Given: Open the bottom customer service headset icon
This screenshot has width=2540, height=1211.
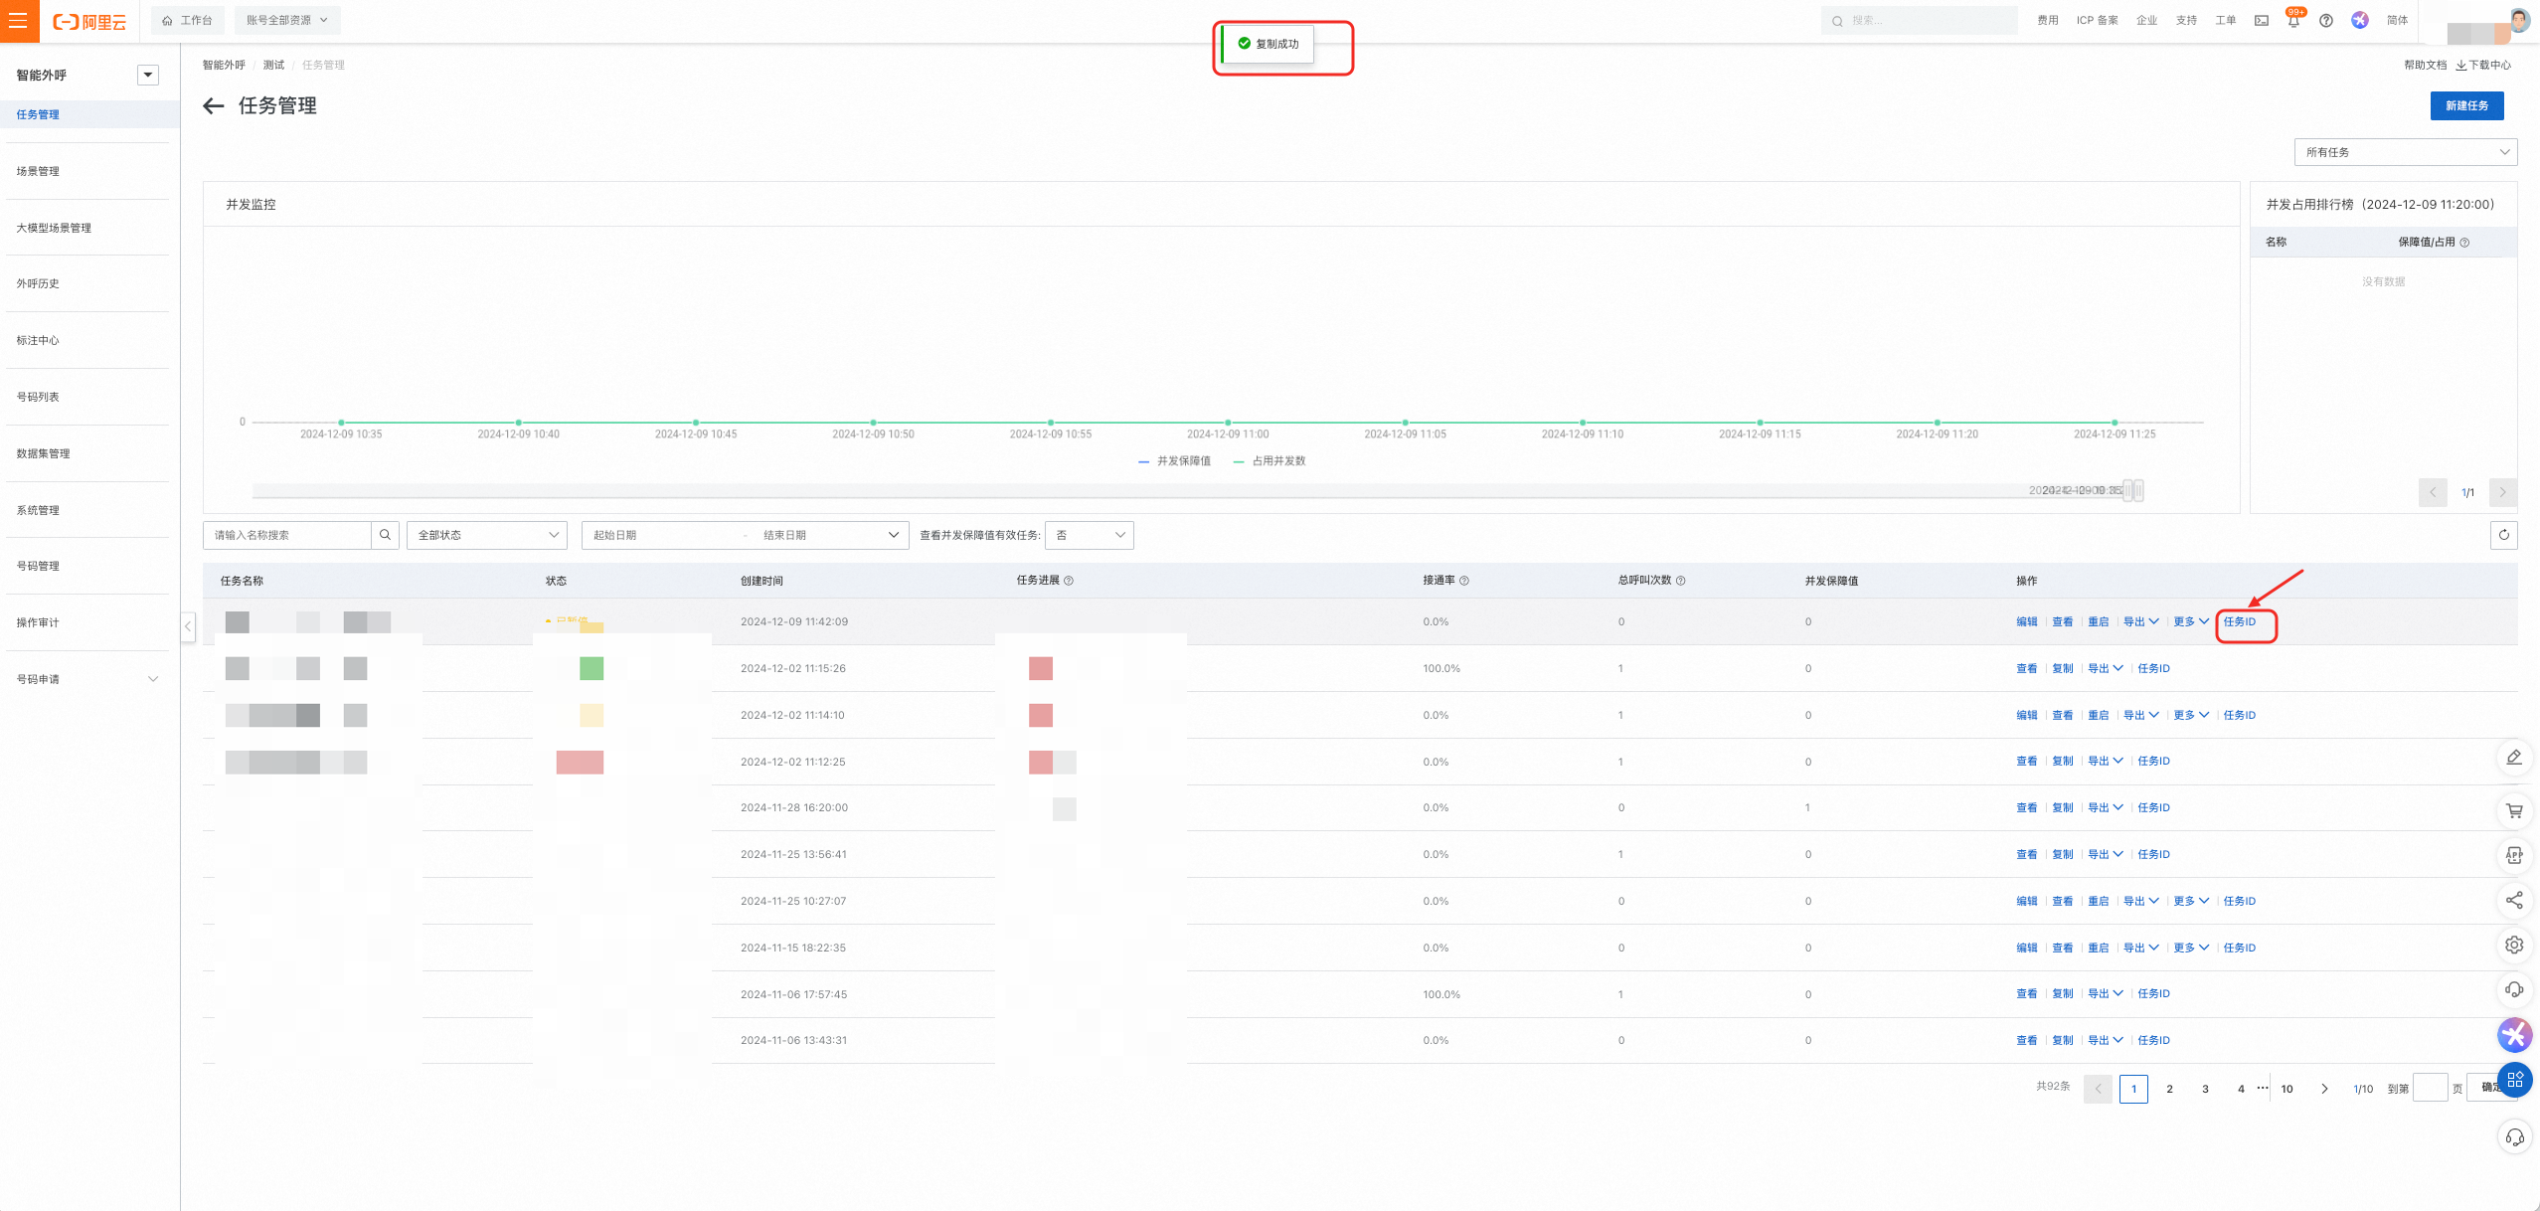Looking at the screenshot, I should pyautogui.click(x=2514, y=1136).
